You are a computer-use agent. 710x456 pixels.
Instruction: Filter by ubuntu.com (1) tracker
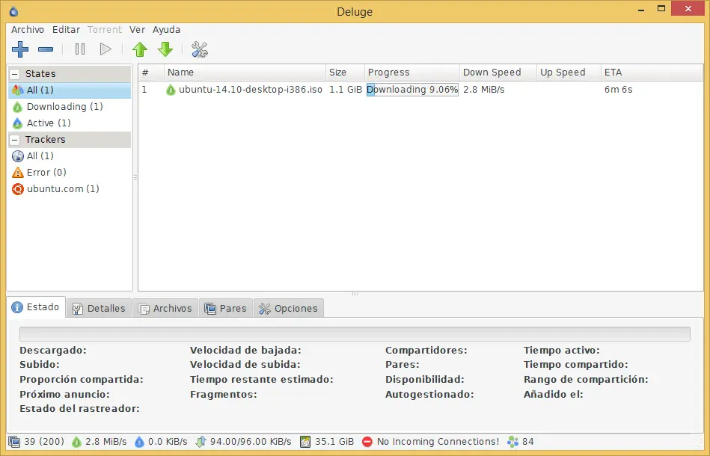[70, 188]
